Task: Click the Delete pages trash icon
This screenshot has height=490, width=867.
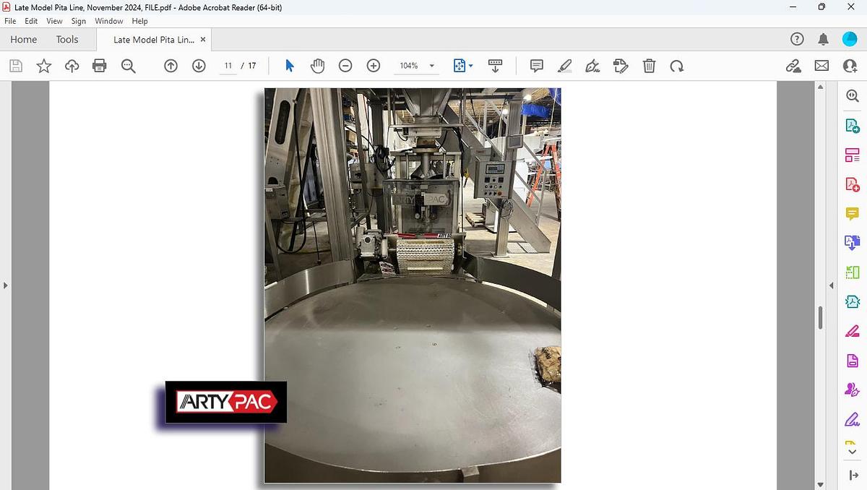Action: tap(649, 66)
